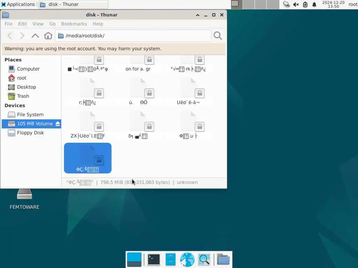This screenshot has height=268, width=358.
Task: Select the file starting with "r;"
Action: tap(88, 92)
